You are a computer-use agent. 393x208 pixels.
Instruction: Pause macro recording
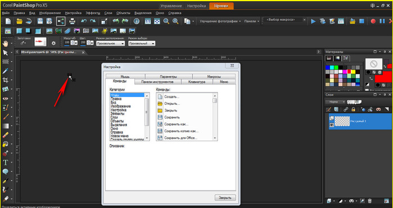coord(382,21)
